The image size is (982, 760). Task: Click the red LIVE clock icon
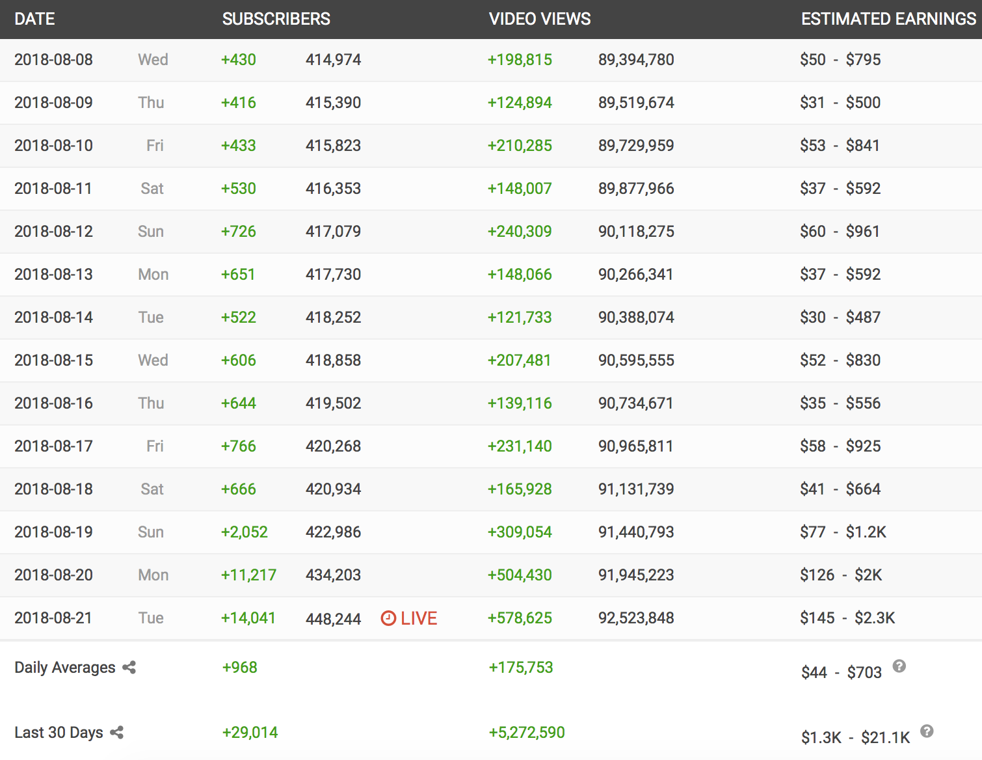tap(388, 618)
